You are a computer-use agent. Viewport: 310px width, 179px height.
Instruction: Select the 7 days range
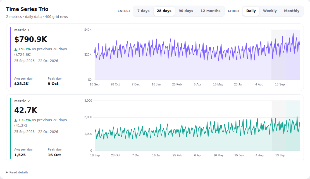[143, 11]
